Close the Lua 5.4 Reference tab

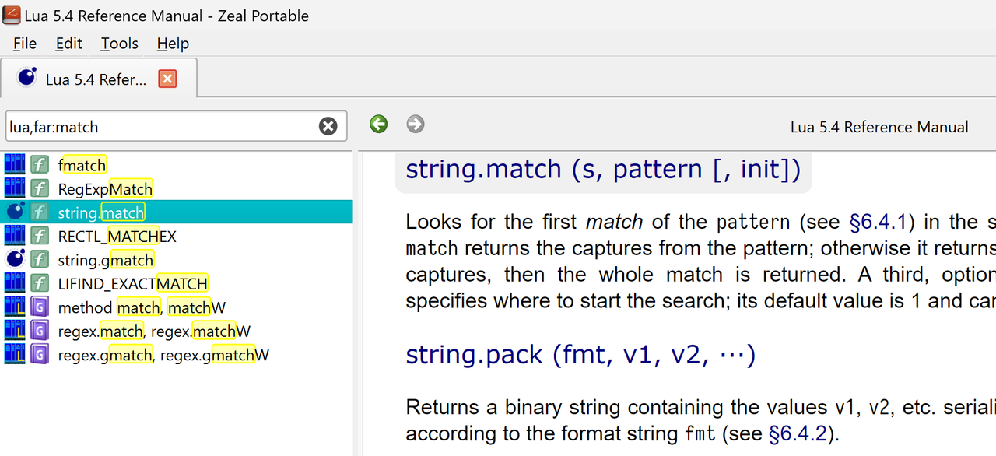coord(167,79)
